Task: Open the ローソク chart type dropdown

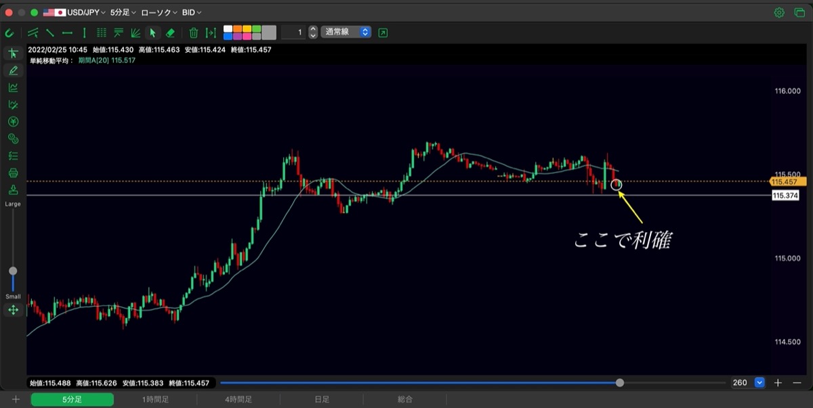Action: coord(159,13)
